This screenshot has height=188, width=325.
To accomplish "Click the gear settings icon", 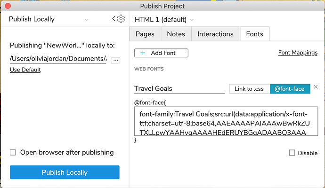I will 121,19.
